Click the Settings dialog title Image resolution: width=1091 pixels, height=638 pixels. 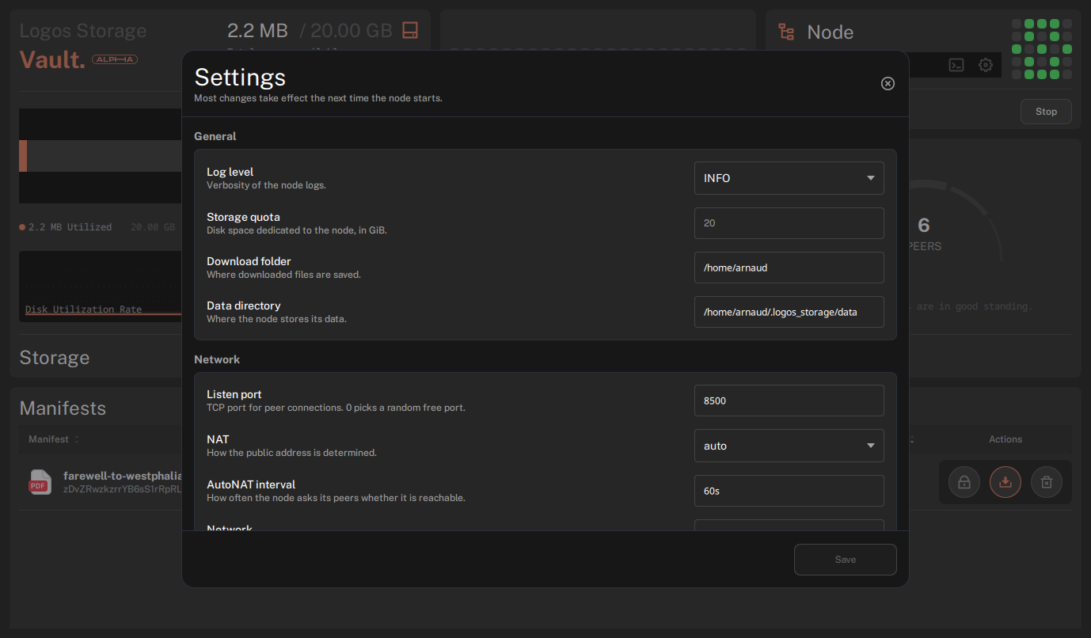(240, 77)
